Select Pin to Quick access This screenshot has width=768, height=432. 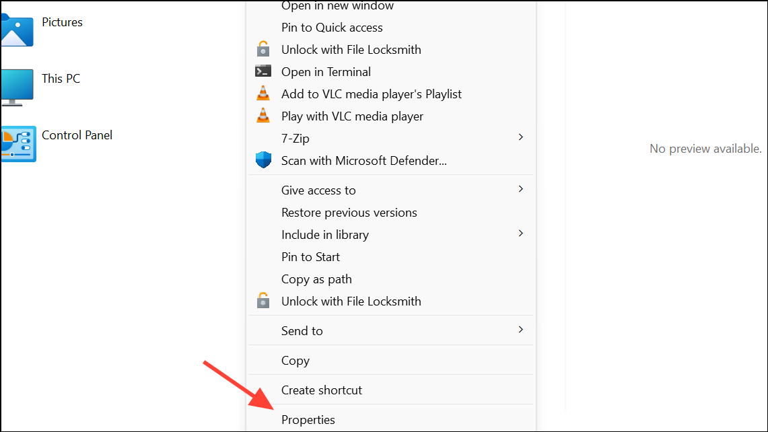pyautogui.click(x=332, y=27)
